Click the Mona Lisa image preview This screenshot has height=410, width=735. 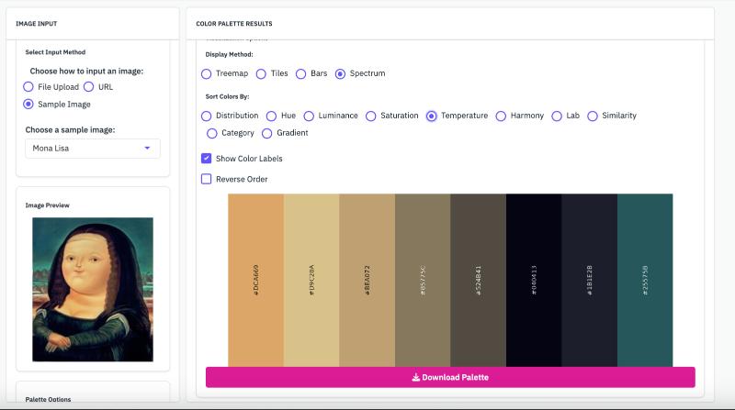tap(93, 289)
